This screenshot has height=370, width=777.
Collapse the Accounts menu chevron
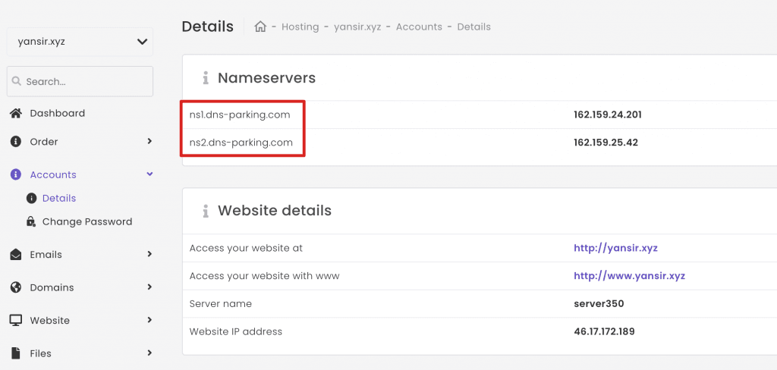click(x=149, y=174)
